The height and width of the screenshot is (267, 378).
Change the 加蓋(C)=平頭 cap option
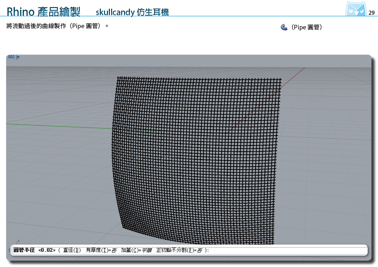coord(136,250)
